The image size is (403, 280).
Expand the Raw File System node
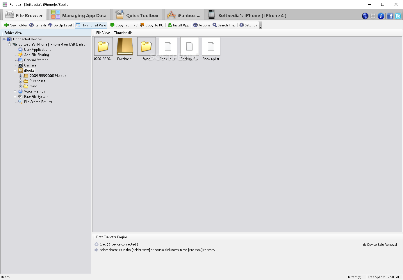click(15, 97)
